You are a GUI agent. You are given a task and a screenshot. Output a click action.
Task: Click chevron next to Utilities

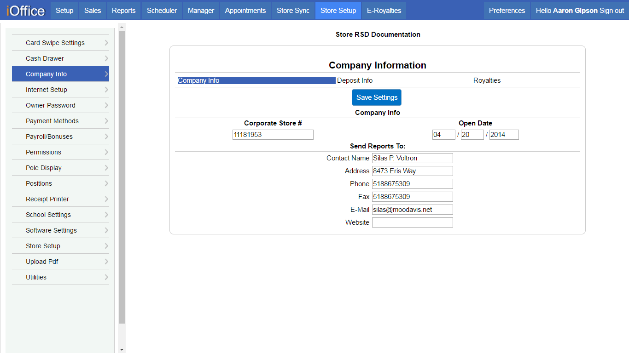coord(106,277)
